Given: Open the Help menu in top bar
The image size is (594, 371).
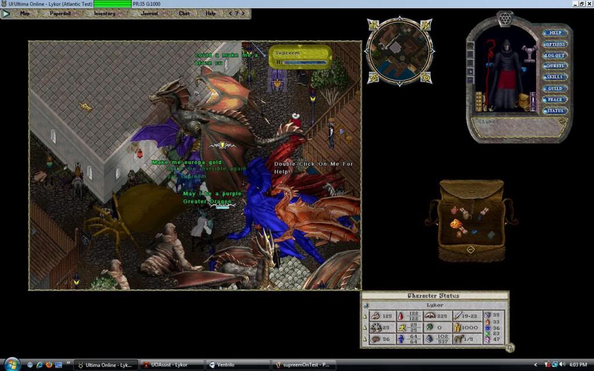Looking at the screenshot, I should (x=211, y=14).
